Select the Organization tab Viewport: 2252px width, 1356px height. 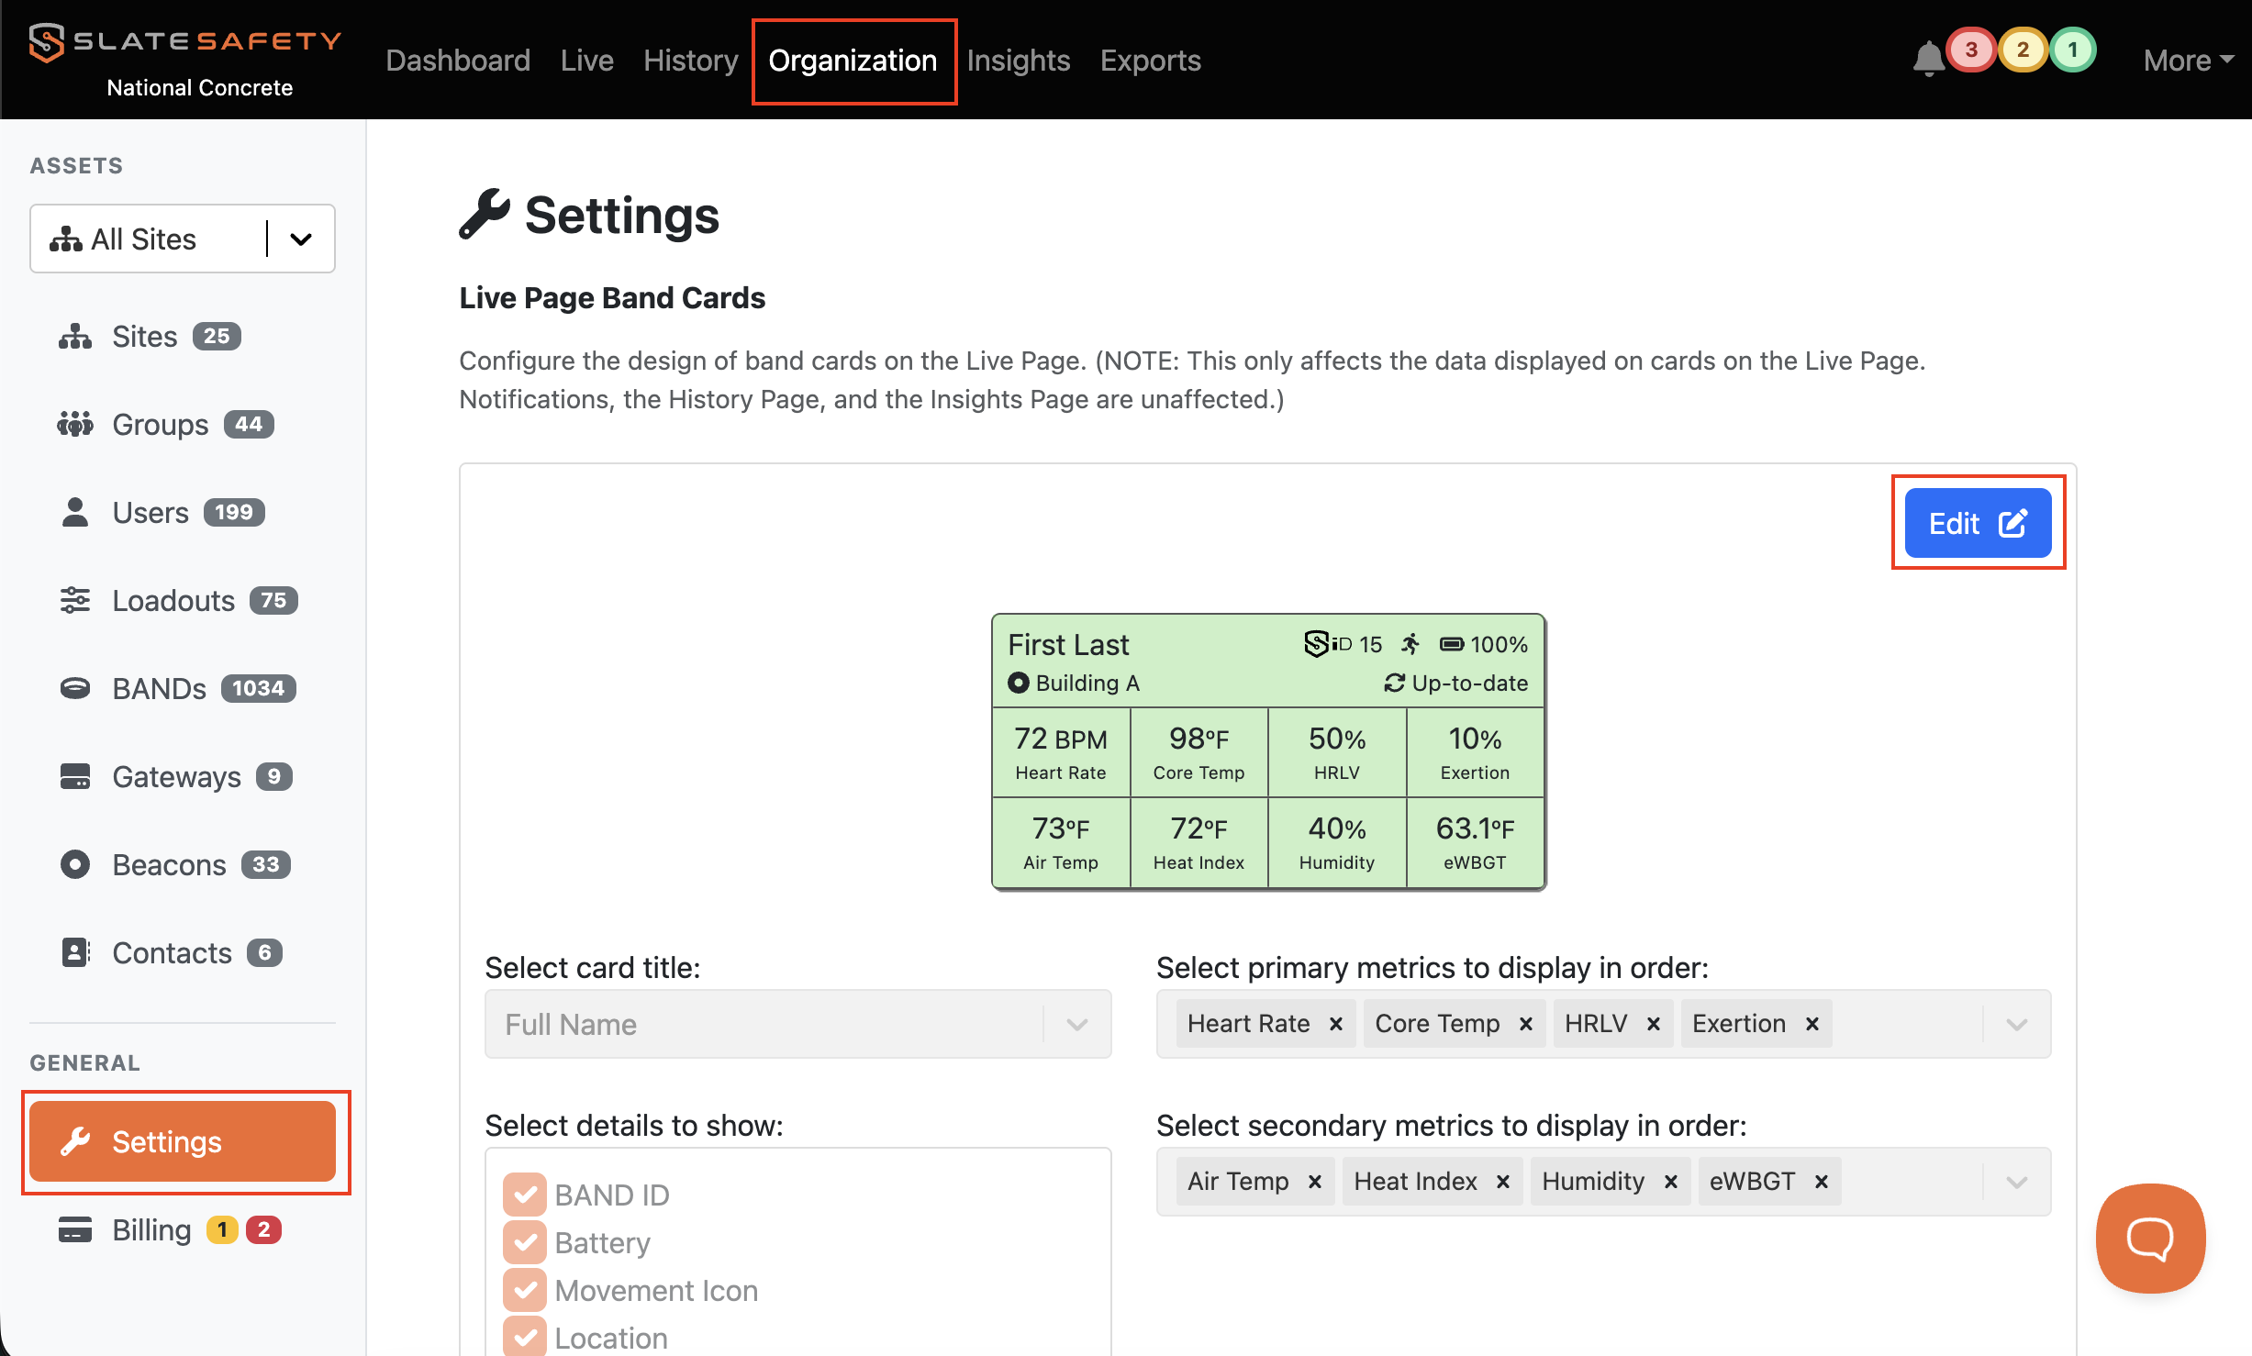click(x=853, y=61)
